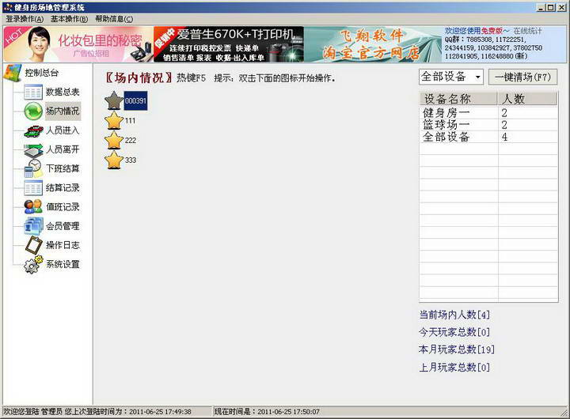The image size is (570, 419).
Task: Open 数据总表 table icon in sidebar
Action: pos(33,92)
